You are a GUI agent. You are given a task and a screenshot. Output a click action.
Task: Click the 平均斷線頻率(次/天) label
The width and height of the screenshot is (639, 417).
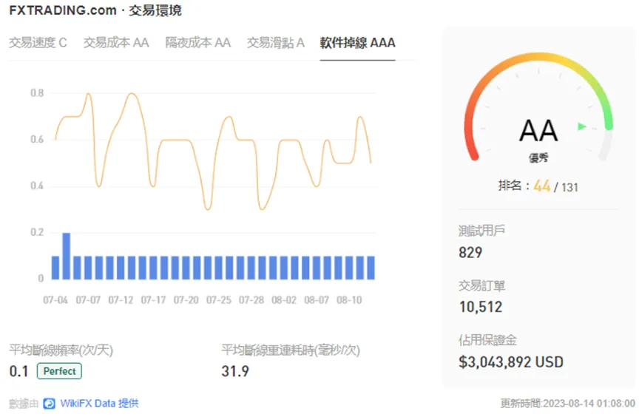tap(61, 350)
